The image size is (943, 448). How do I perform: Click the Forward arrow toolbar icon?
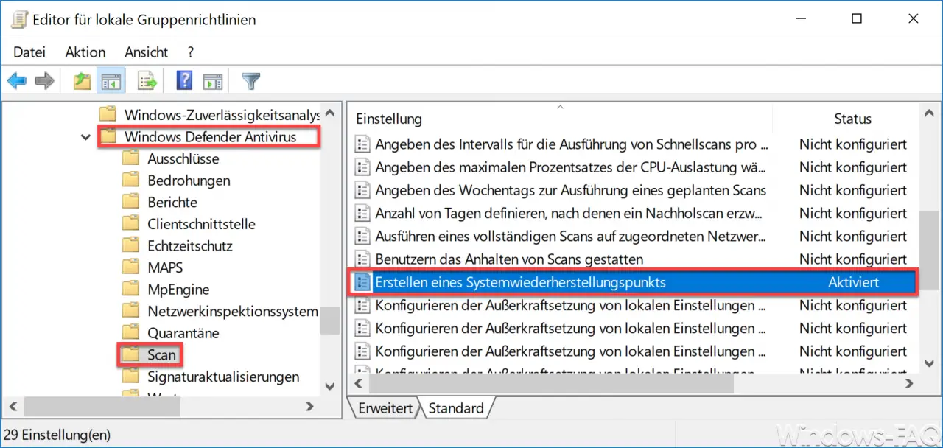tap(45, 81)
